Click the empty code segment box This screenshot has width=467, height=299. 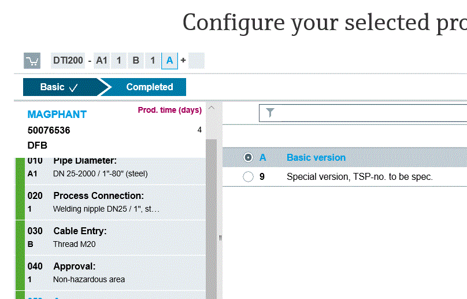pos(197,61)
